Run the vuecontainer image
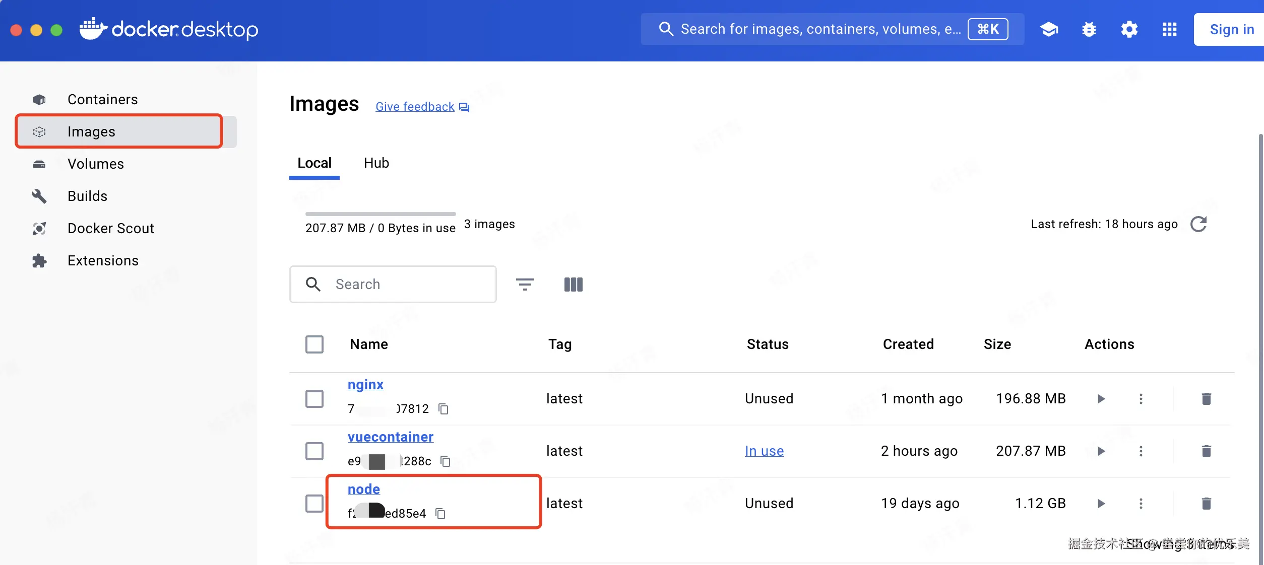This screenshot has width=1264, height=565. point(1101,451)
